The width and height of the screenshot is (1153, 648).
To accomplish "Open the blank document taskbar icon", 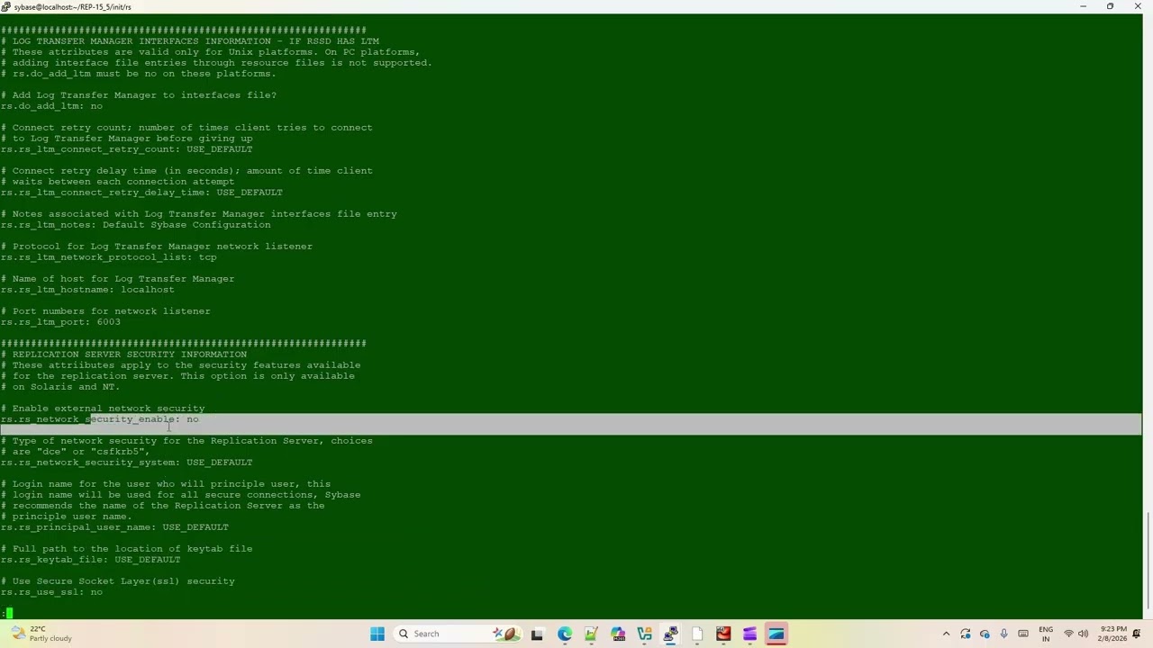I will pyautogui.click(x=697, y=634).
